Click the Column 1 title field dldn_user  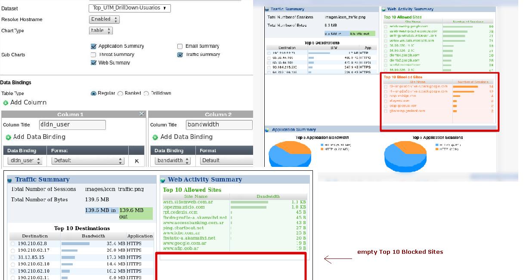72,125
